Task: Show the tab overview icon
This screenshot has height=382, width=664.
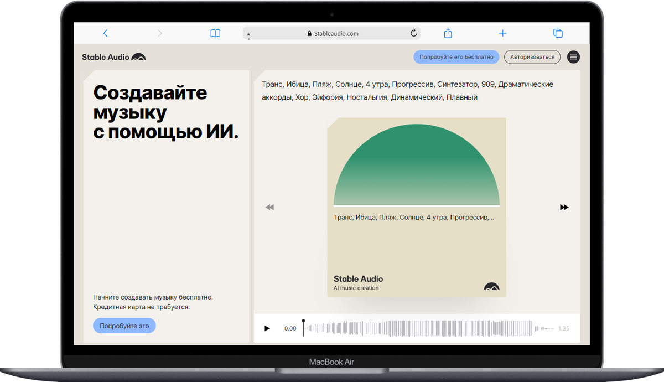Action: (558, 33)
